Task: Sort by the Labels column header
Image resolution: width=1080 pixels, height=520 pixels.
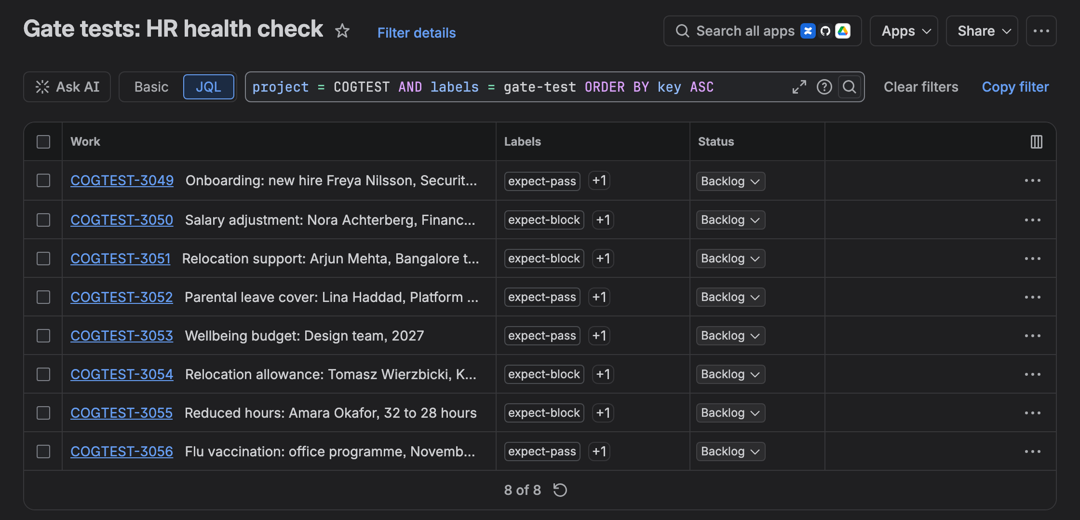Action: pyautogui.click(x=523, y=141)
